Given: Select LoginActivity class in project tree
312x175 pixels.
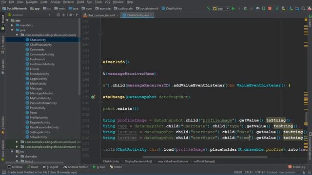Looking at the screenshot, I should pos(38,79).
